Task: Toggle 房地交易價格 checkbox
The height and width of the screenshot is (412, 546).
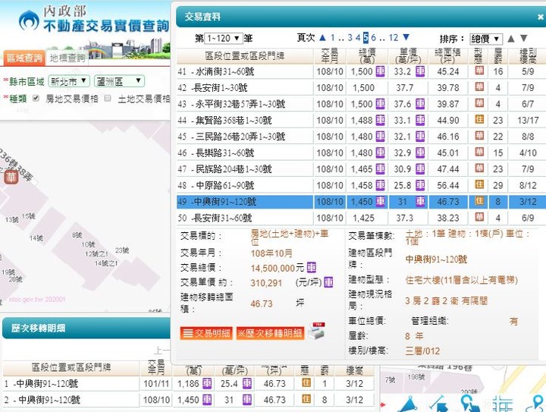Action: (x=36, y=99)
